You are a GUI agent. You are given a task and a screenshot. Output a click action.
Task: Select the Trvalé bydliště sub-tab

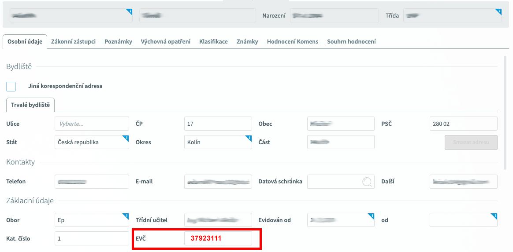pos(30,105)
